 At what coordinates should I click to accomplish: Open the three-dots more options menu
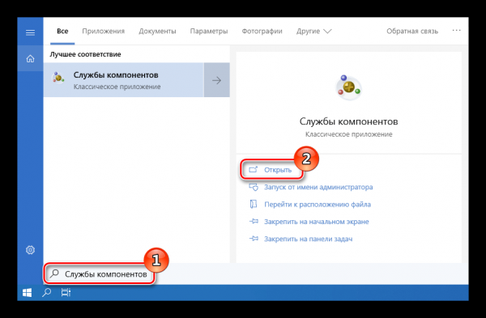[456, 31]
